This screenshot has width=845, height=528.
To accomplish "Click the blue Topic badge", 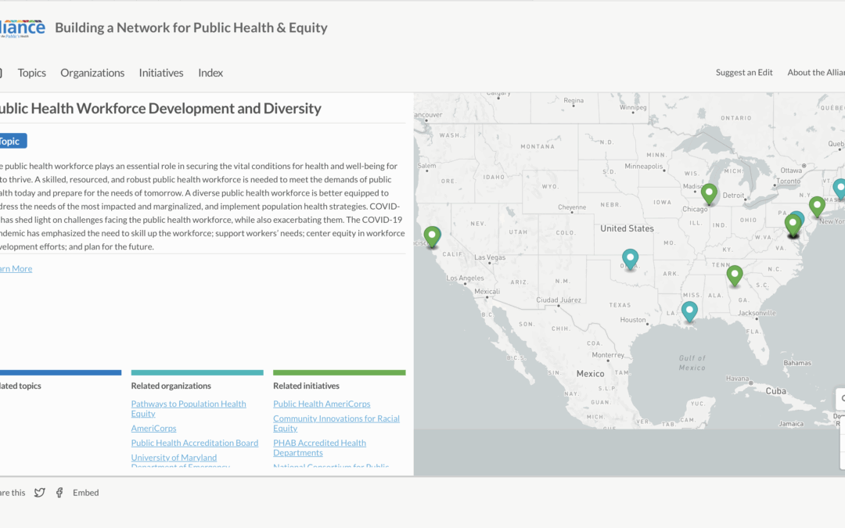I will click(10, 141).
